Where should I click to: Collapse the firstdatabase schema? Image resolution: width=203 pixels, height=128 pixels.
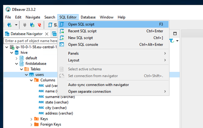[x=17, y=64]
